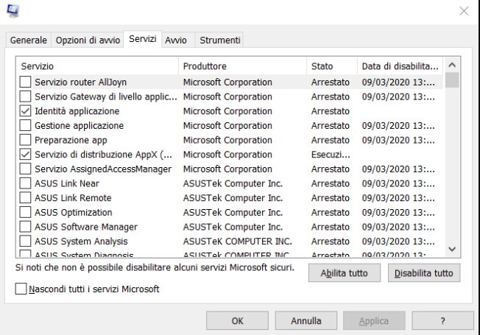Image resolution: width=480 pixels, height=335 pixels.
Task: Click ASUSTek Computer Inc. in ASUS Software Manager row
Action: (x=233, y=227)
